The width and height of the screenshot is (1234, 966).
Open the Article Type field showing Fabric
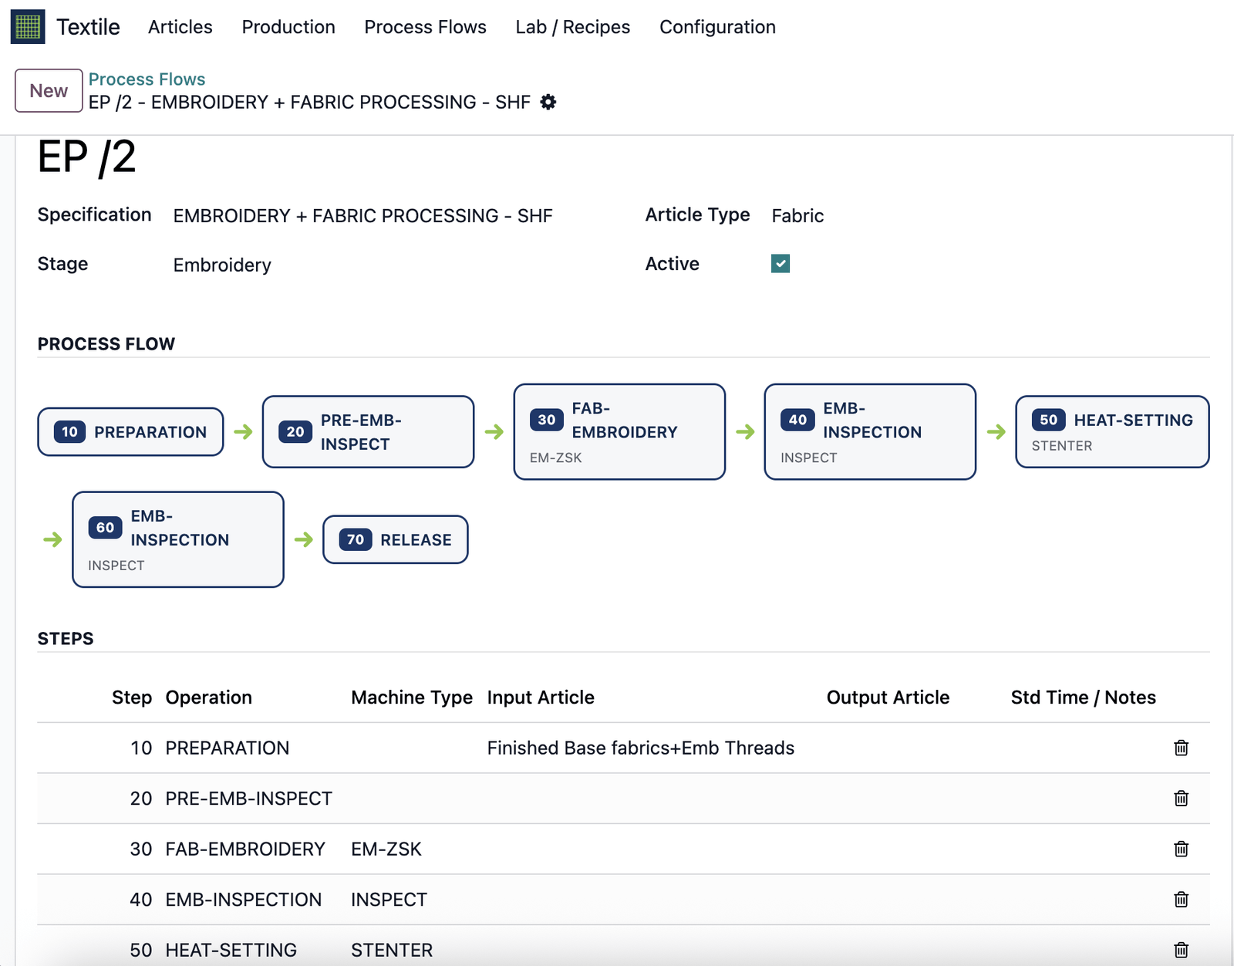pyautogui.click(x=797, y=216)
